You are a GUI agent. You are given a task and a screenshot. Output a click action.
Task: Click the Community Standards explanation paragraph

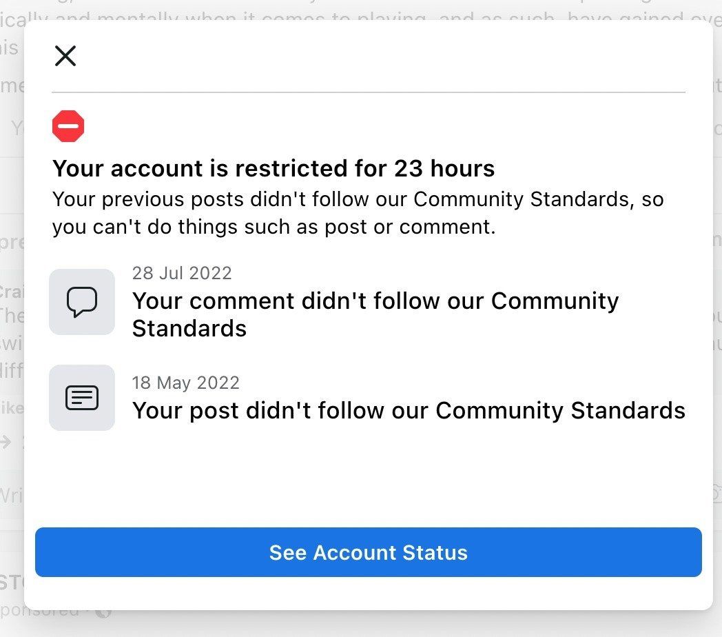[x=358, y=213]
